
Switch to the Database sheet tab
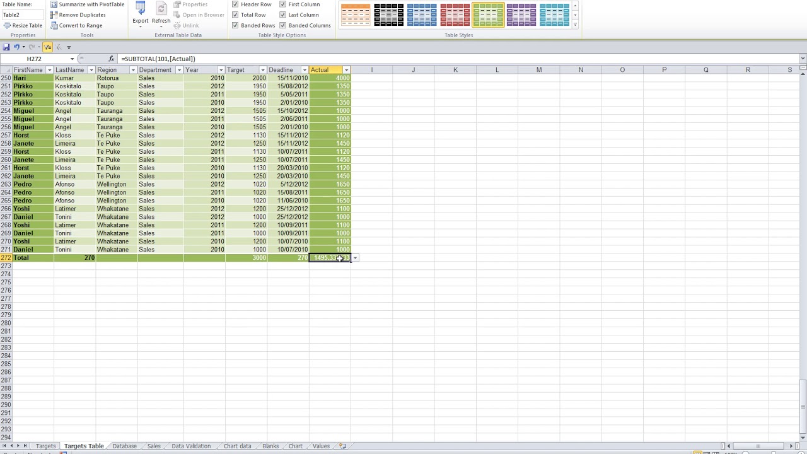tap(124, 446)
